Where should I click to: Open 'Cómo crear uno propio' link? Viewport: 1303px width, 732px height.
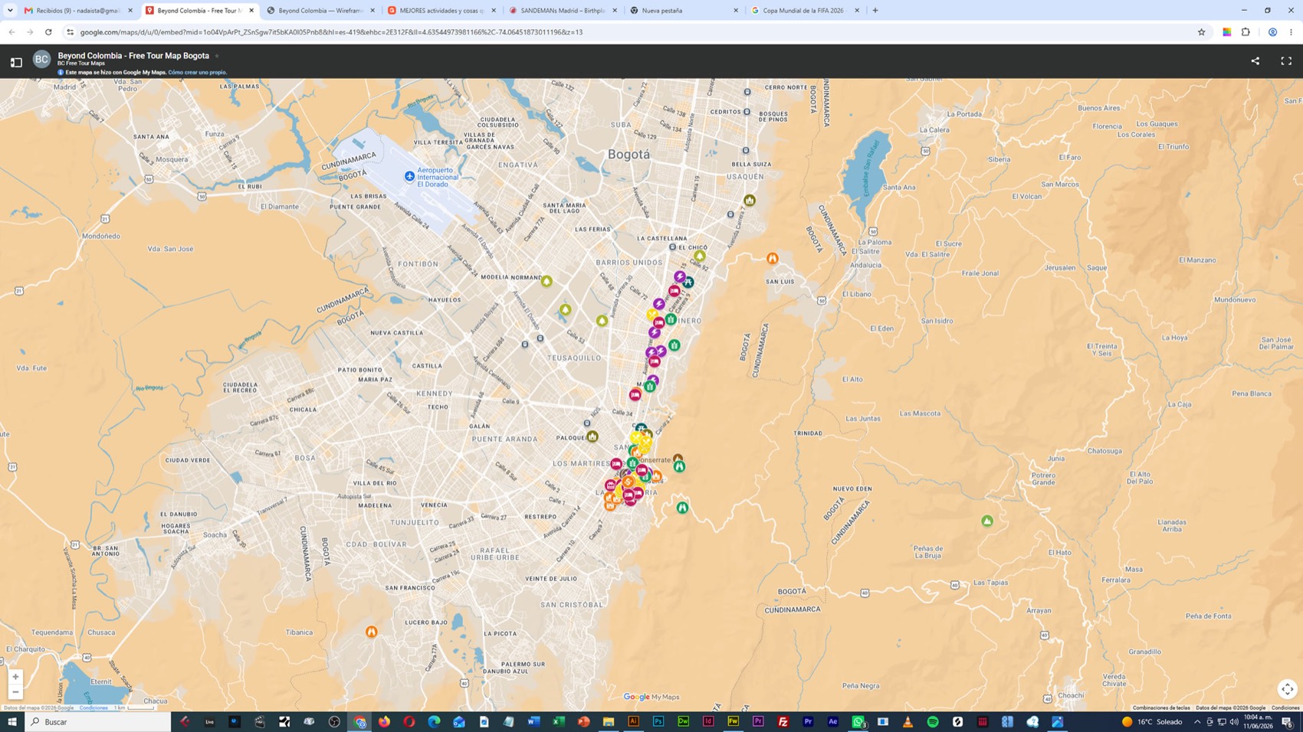198,73
